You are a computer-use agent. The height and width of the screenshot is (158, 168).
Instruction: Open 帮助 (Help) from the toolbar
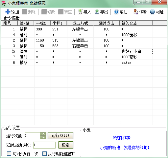(121, 12)
